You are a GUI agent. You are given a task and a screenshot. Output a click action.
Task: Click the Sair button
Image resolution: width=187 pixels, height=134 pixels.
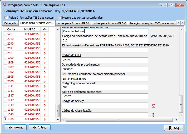coord(173,128)
